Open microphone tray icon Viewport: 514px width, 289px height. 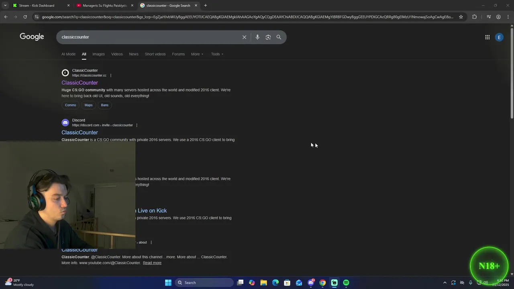[471, 283]
